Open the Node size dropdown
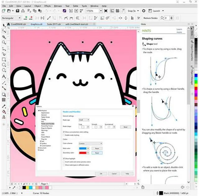199x196 pixels. (84, 120)
